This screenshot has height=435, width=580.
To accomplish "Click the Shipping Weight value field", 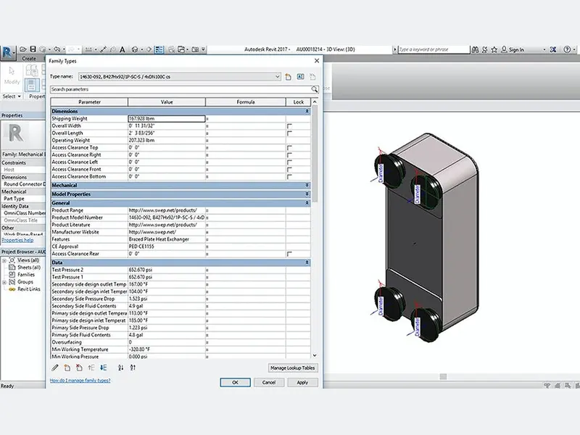I will coord(167,119).
